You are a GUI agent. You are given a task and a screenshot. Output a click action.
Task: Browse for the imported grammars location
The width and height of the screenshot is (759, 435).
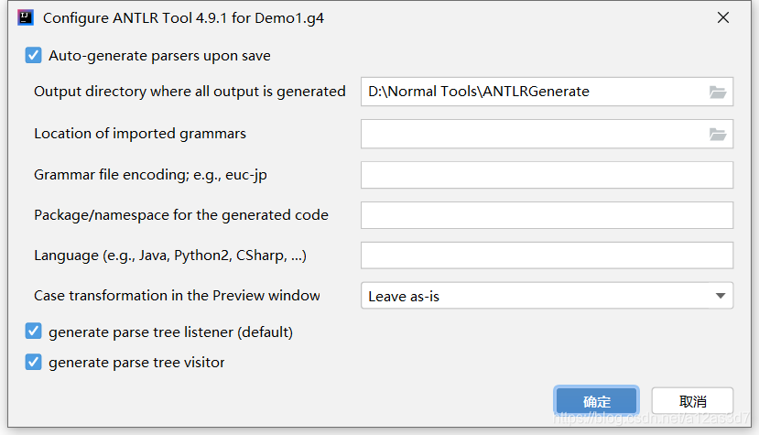(x=718, y=134)
